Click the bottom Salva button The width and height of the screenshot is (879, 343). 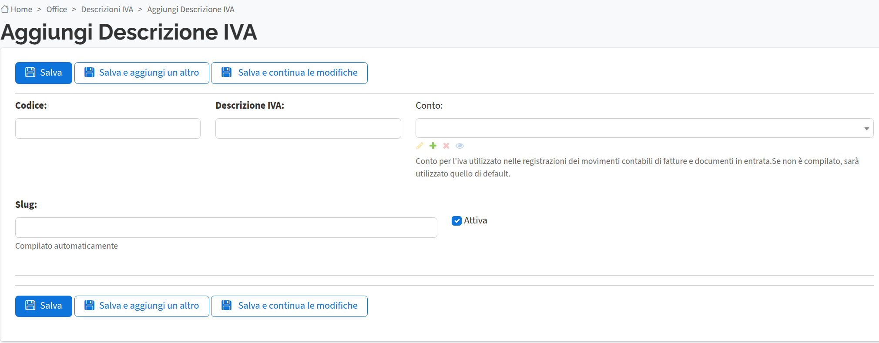click(44, 306)
